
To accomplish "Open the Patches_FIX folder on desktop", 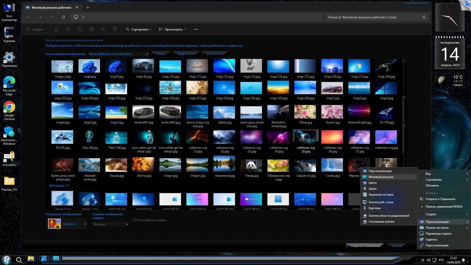I will 9,183.
